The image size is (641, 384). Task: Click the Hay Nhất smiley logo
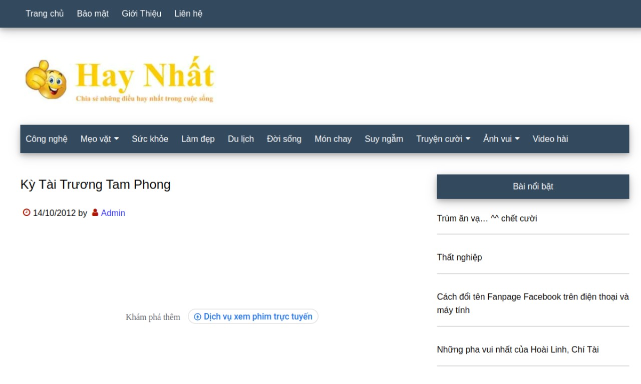pyautogui.click(x=120, y=79)
